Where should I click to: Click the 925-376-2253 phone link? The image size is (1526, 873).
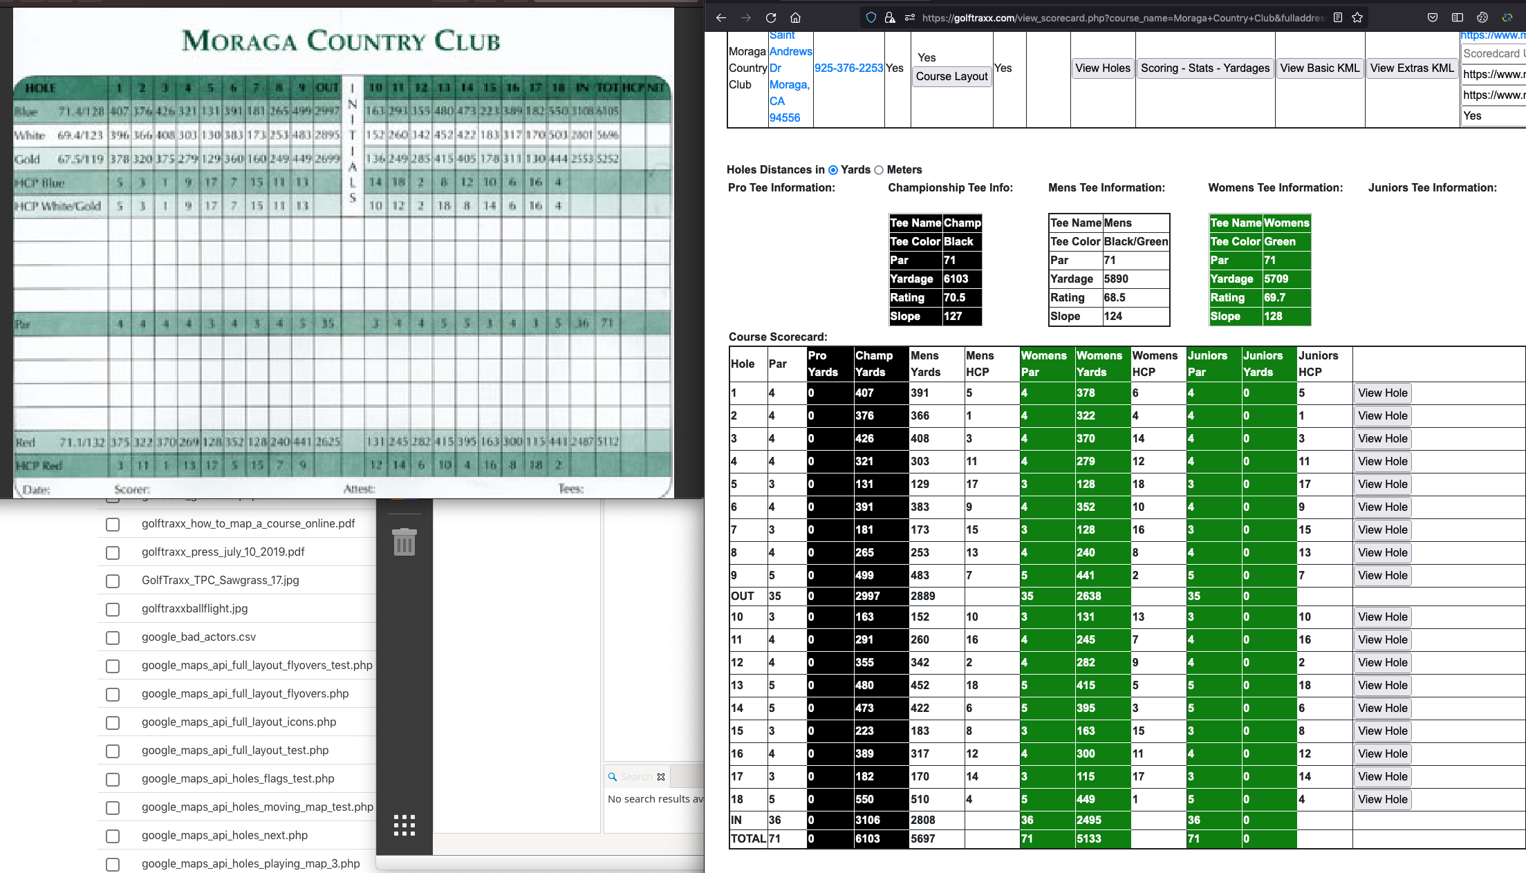(848, 68)
